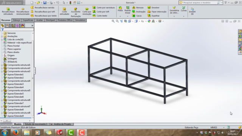The height and width of the screenshot is (136, 242).
Task: Click the Nervura tool
Action: tap(138, 8)
